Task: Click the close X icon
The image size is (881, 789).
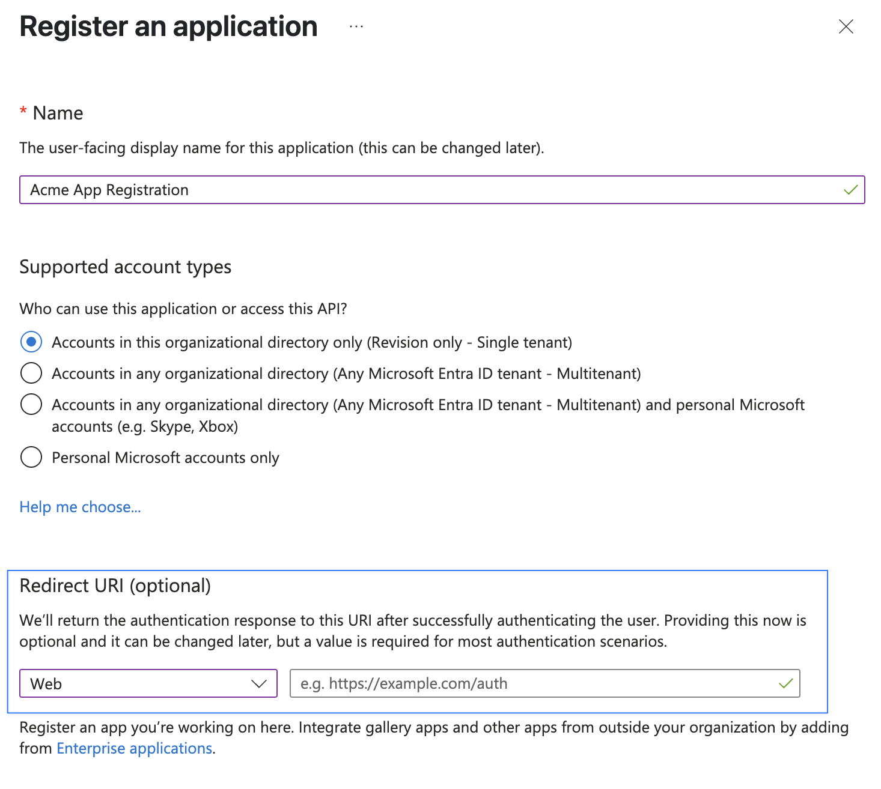Action: point(846,26)
